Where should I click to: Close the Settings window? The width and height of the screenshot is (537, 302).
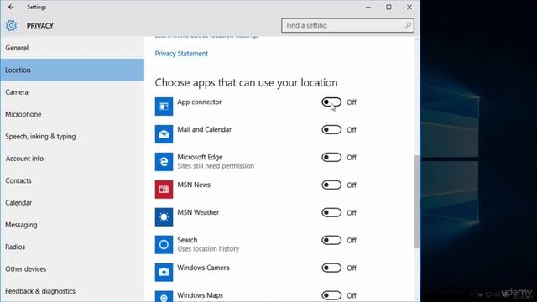click(x=409, y=7)
